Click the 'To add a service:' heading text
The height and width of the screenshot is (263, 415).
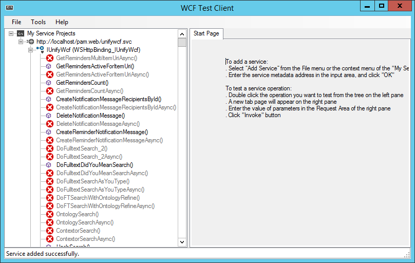(247, 62)
